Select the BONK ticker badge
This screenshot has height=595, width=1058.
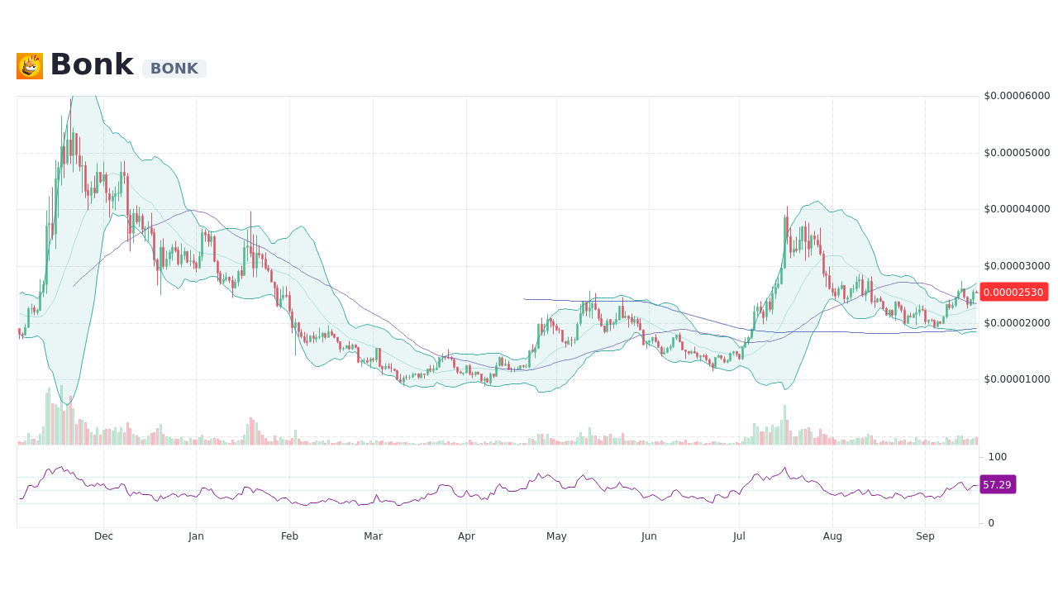174,69
